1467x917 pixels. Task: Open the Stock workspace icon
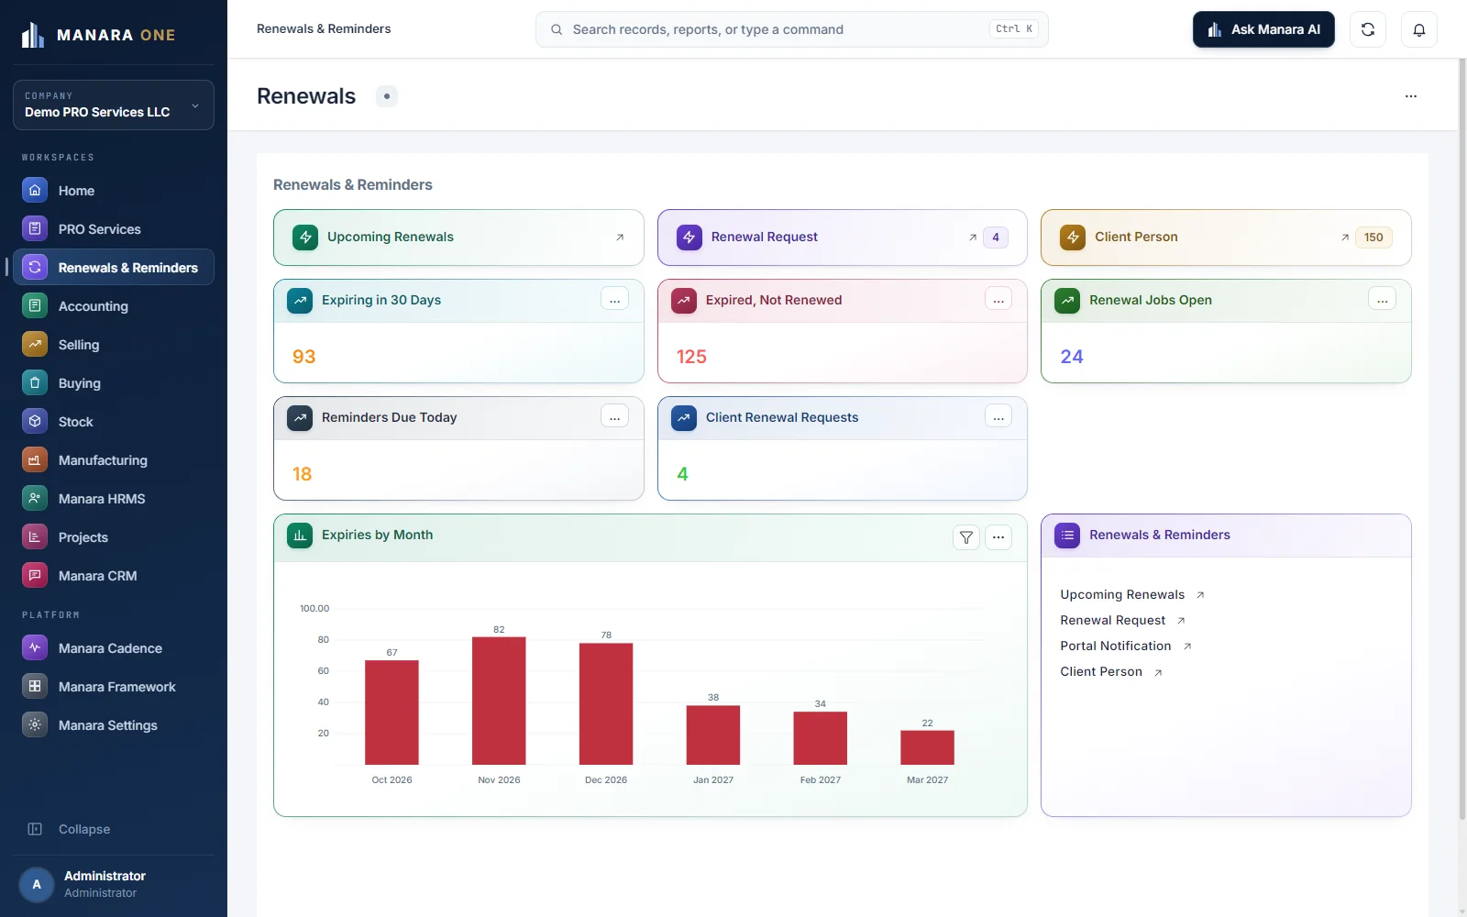(35, 422)
